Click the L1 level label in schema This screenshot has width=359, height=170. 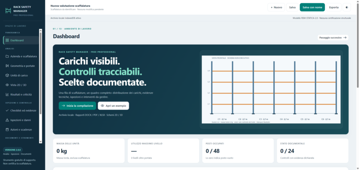click(x=209, y=104)
